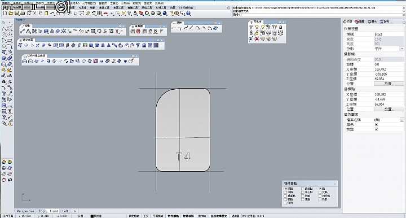Select the circle tool in the left sidebar
The height and width of the screenshot is (218, 406).
pos(3,34)
